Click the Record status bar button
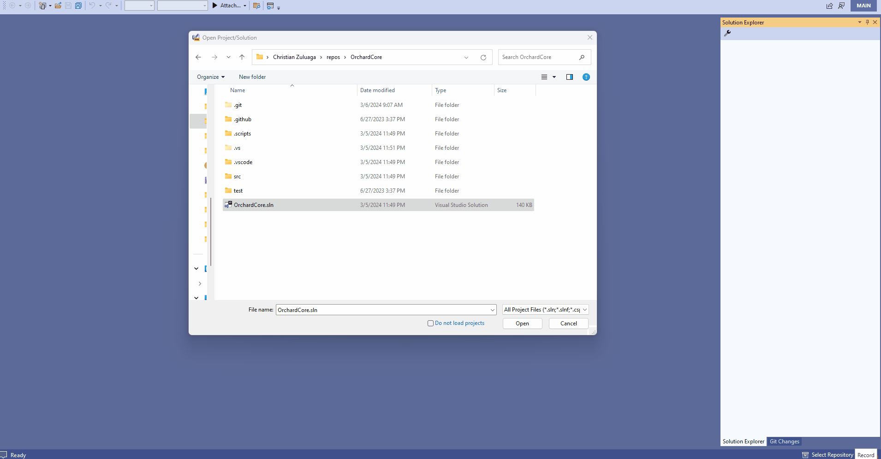 866,455
